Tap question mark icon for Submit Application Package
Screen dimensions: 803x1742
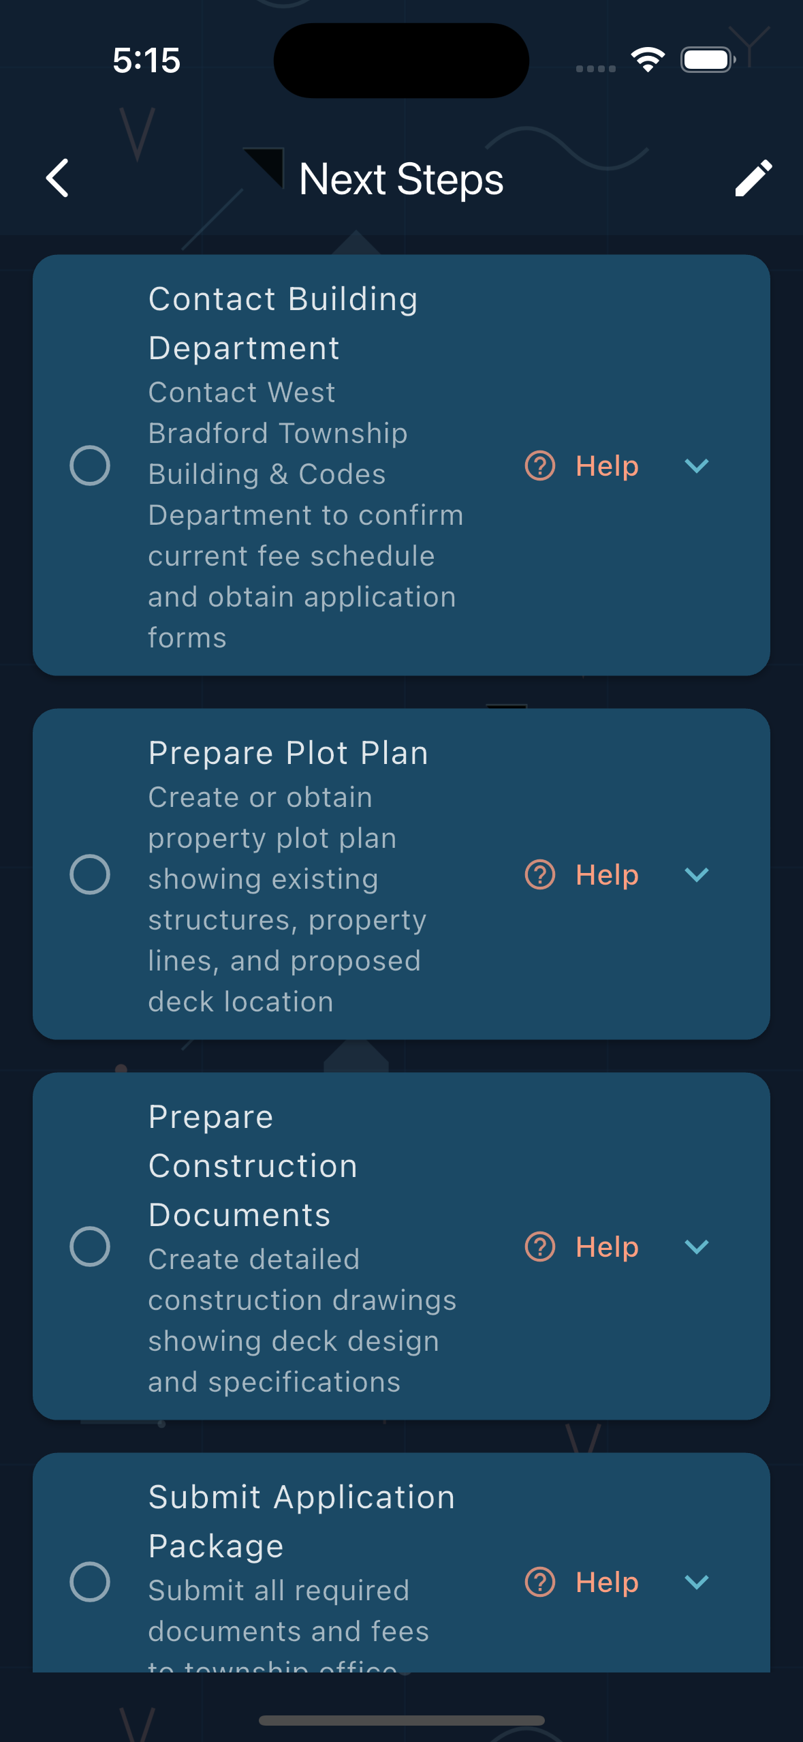pos(540,1582)
